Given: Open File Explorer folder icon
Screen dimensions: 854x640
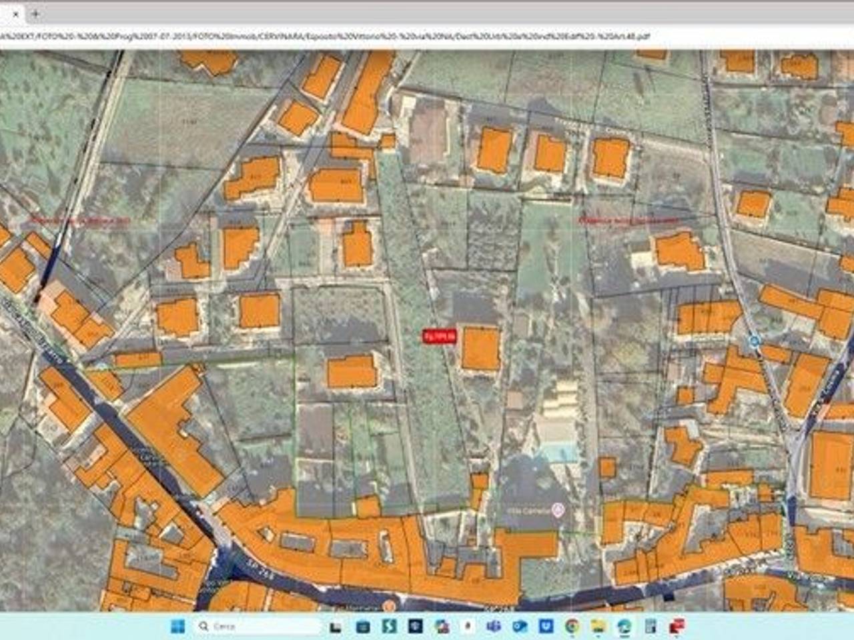Looking at the screenshot, I should click(598, 627).
